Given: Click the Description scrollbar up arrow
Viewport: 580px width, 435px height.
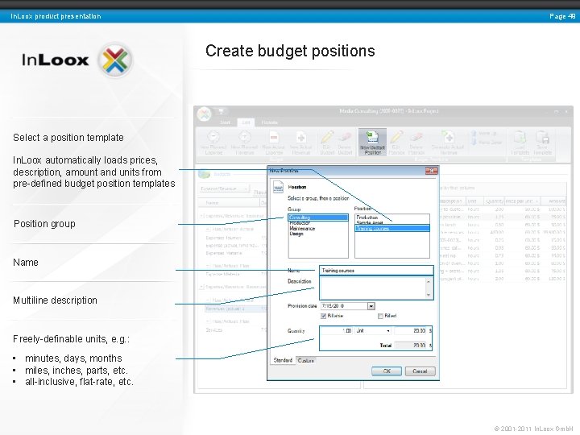Looking at the screenshot, I should pyautogui.click(x=429, y=281).
